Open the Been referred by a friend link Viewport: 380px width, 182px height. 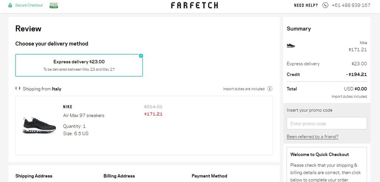pyautogui.click(x=312, y=137)
